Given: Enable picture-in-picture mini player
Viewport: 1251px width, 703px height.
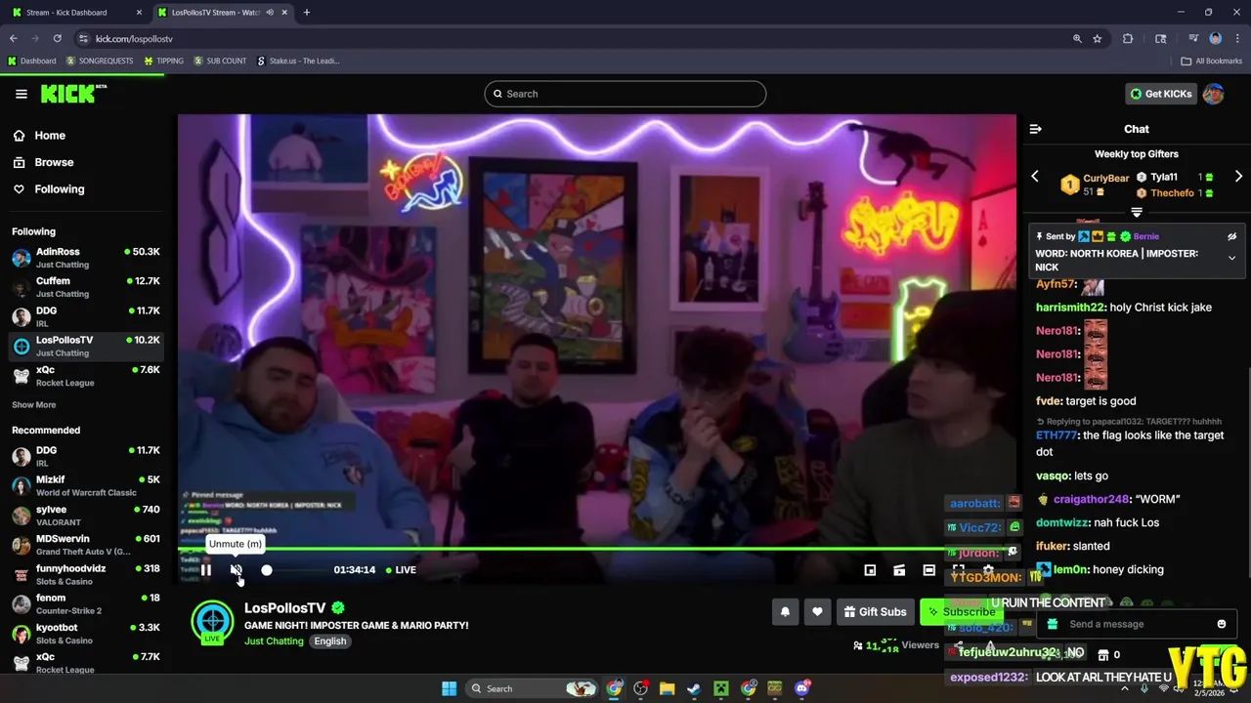Looking at the screenshot, I should (870, 570).
